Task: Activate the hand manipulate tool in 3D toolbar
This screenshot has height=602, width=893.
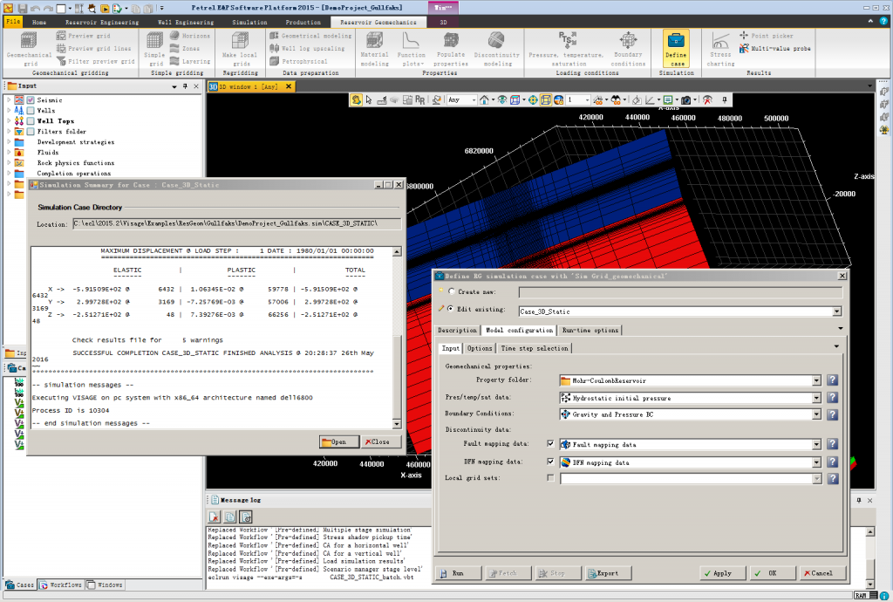Action: (x=356, y=99)
